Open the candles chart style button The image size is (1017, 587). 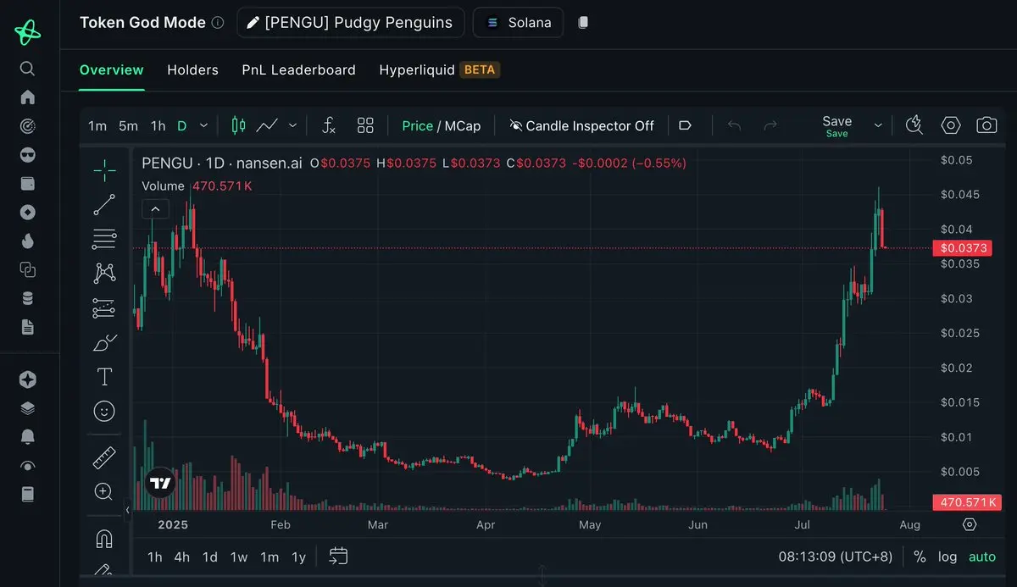(238, 125)
